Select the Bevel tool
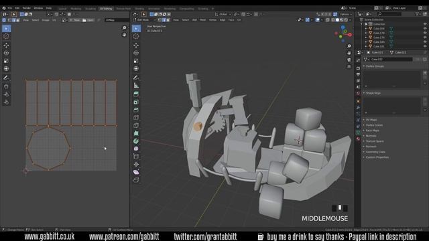Image resolution: width=429 pixels, height=241 pixels. tap(136, 110)
